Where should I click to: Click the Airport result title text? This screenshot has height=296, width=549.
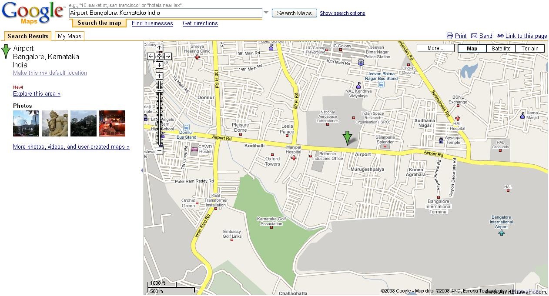(x=23, y=48)
